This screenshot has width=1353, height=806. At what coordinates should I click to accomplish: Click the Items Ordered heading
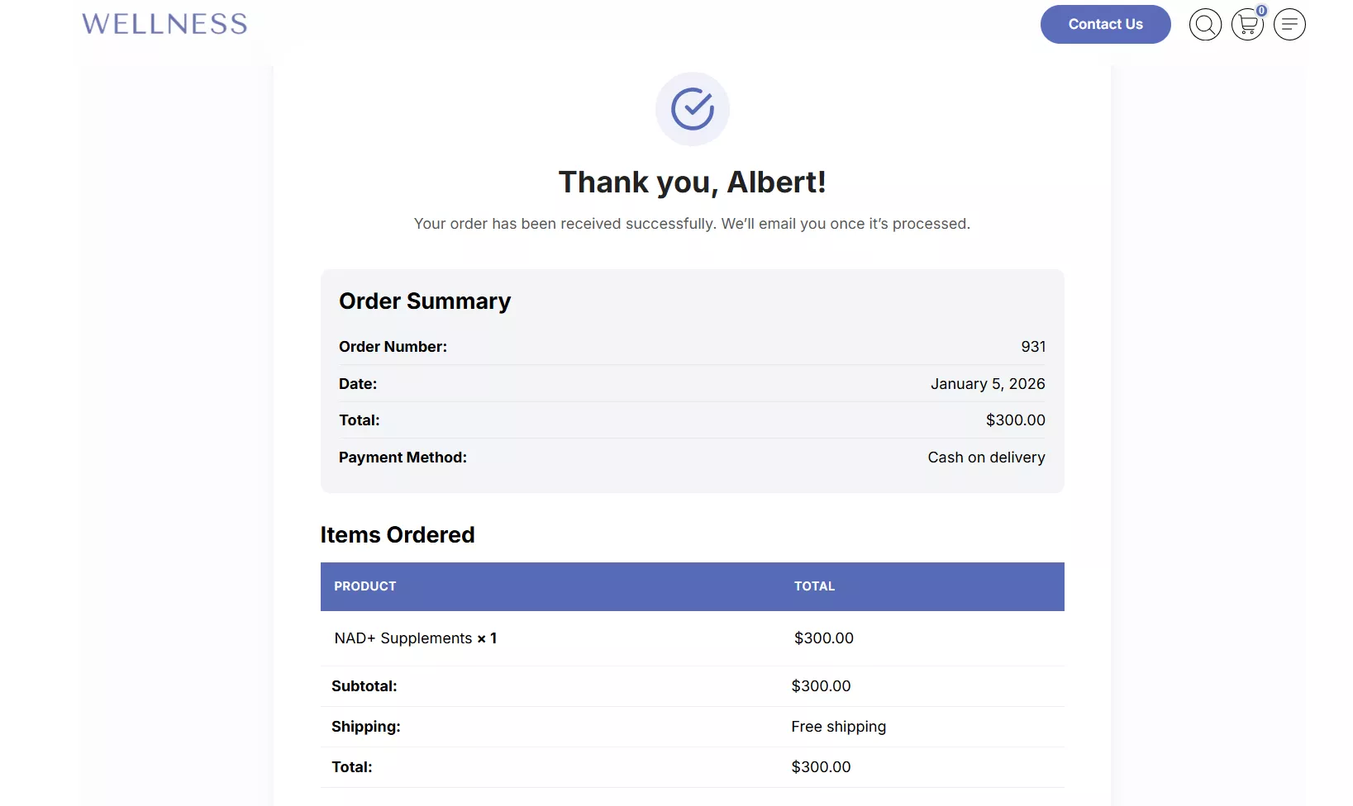tap(397, 535)
